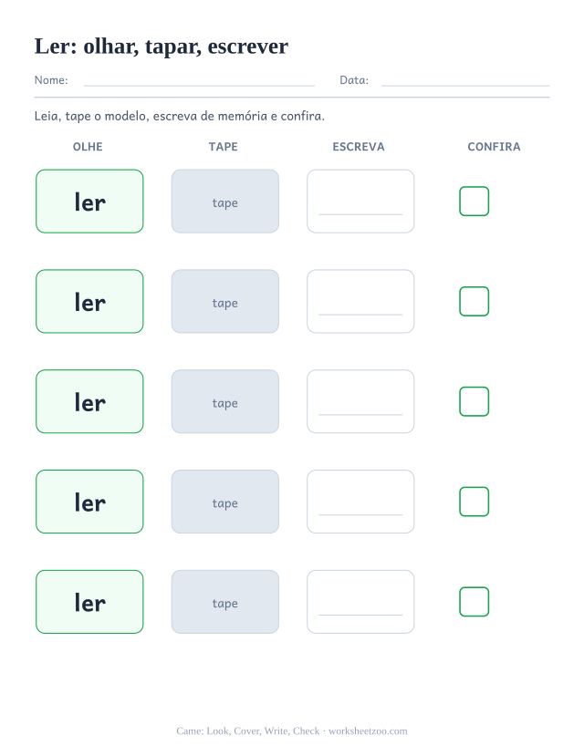
Task: Click the first gray tape cover card
Action: [x=225, y=201]
